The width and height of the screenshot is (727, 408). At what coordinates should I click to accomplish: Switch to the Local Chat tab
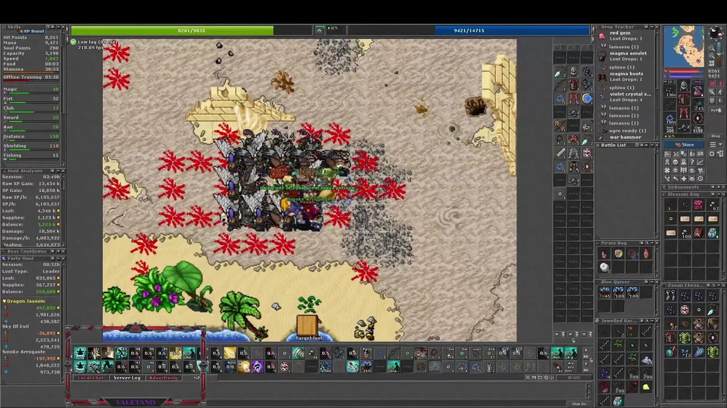click(91, 377)
